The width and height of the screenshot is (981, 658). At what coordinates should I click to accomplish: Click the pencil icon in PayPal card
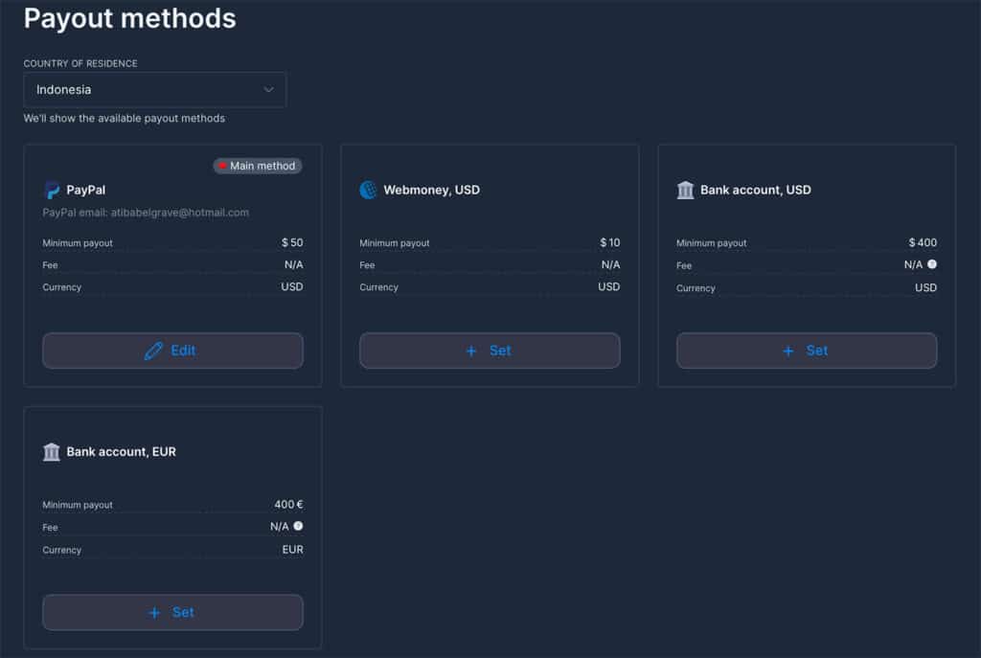point(153,351)
